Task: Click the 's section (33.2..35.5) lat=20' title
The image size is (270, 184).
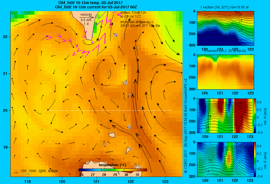Action: pos(225,51)
